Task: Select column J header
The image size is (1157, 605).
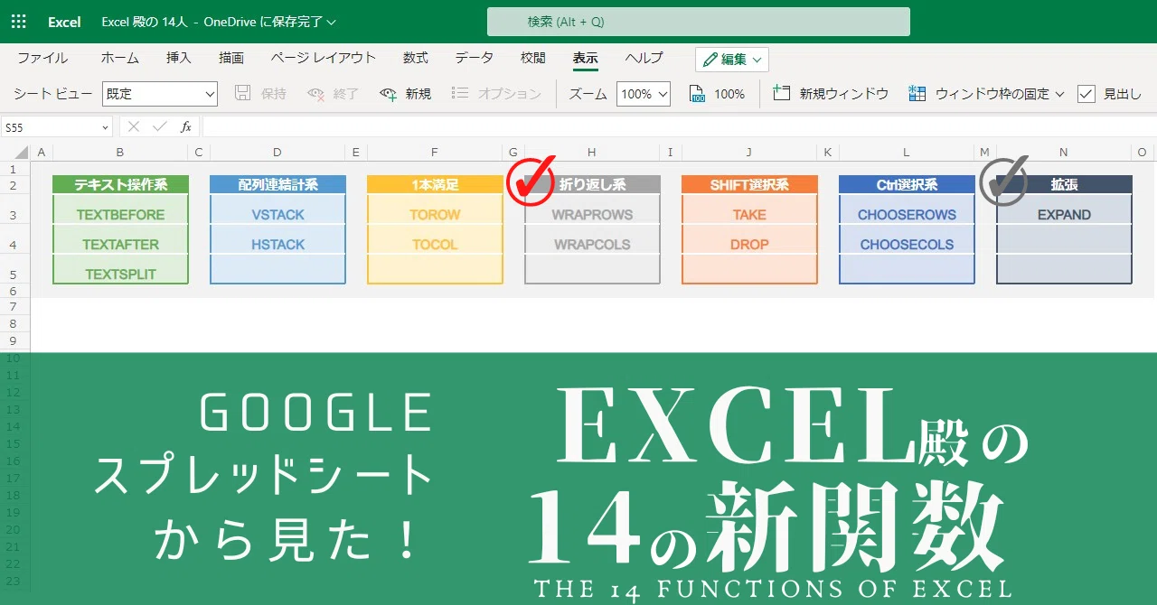Action: click(x=749, y=153)
